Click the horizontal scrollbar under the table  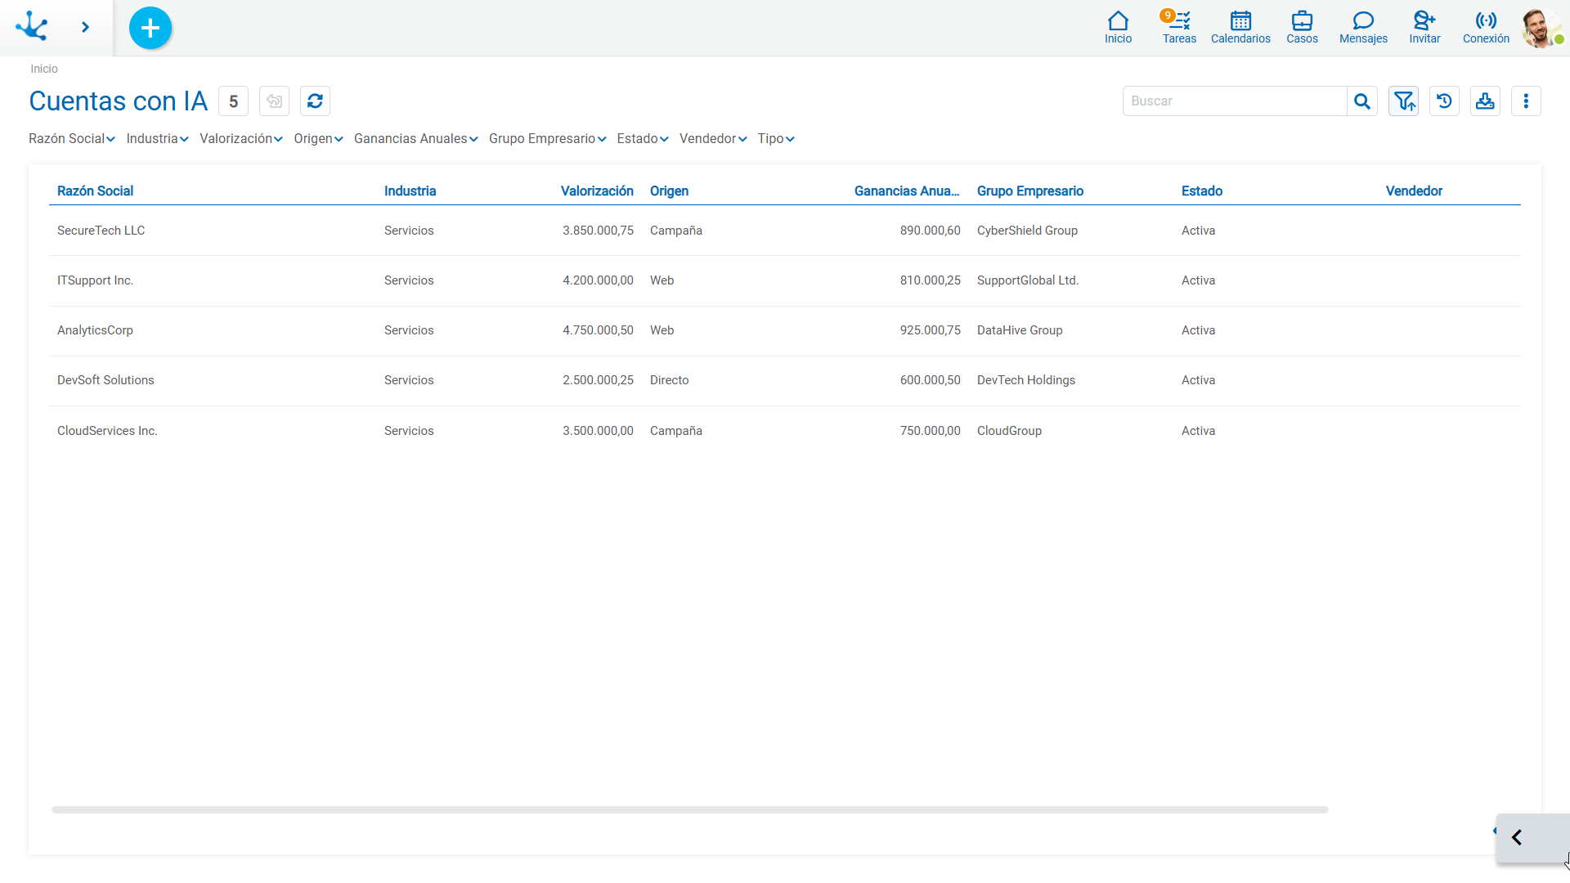[x=689, y=809]
